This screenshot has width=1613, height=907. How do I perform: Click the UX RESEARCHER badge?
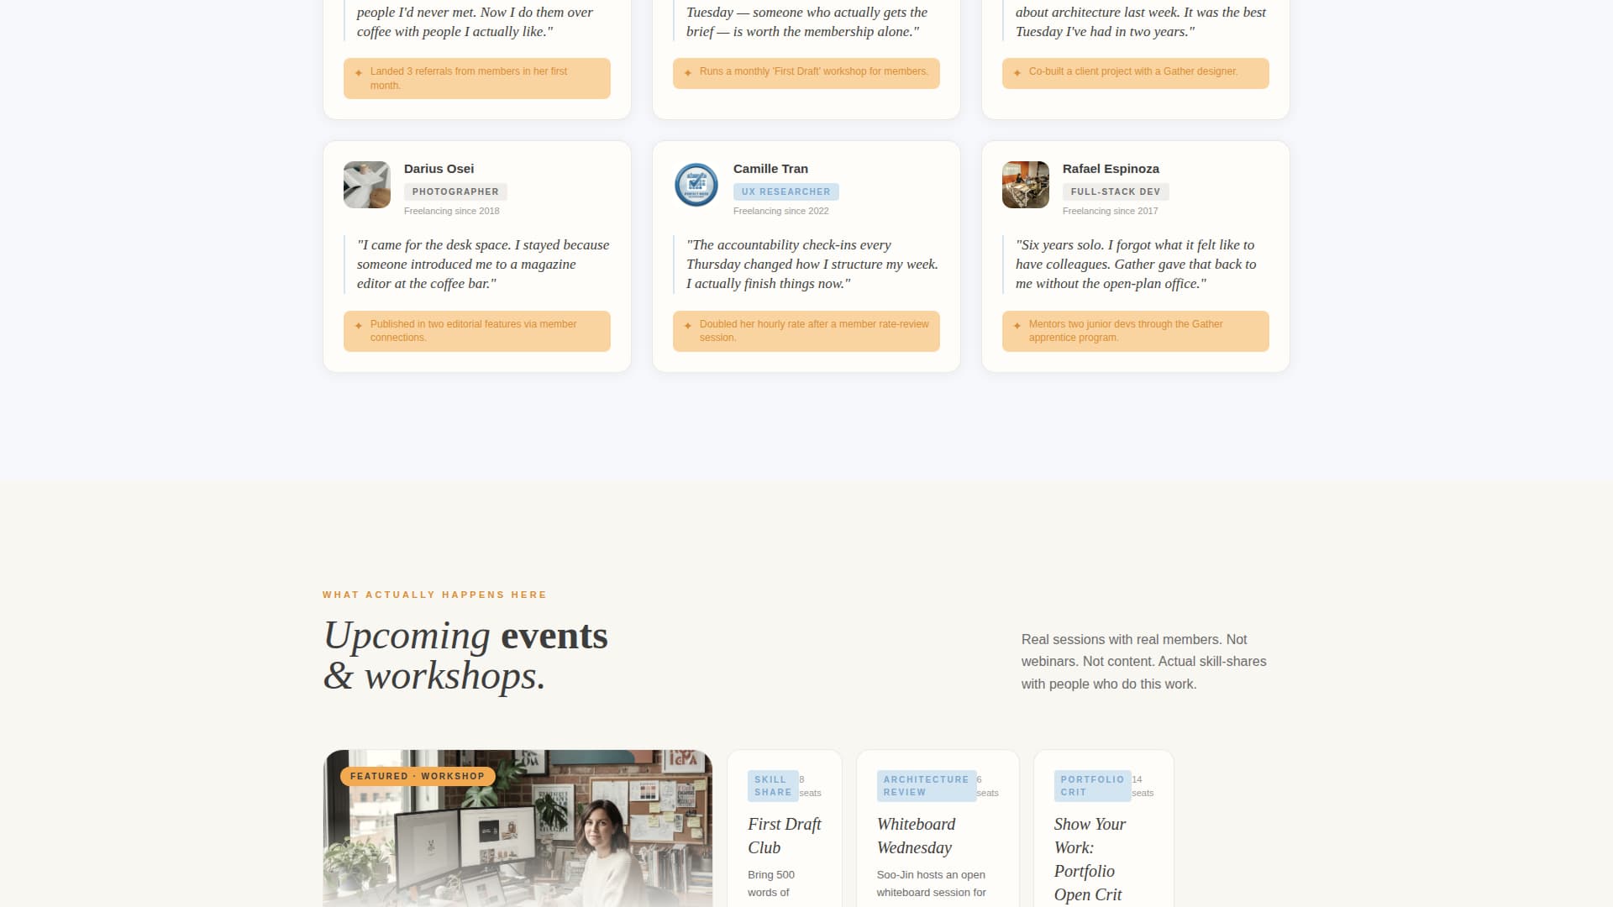pos(785,191)
